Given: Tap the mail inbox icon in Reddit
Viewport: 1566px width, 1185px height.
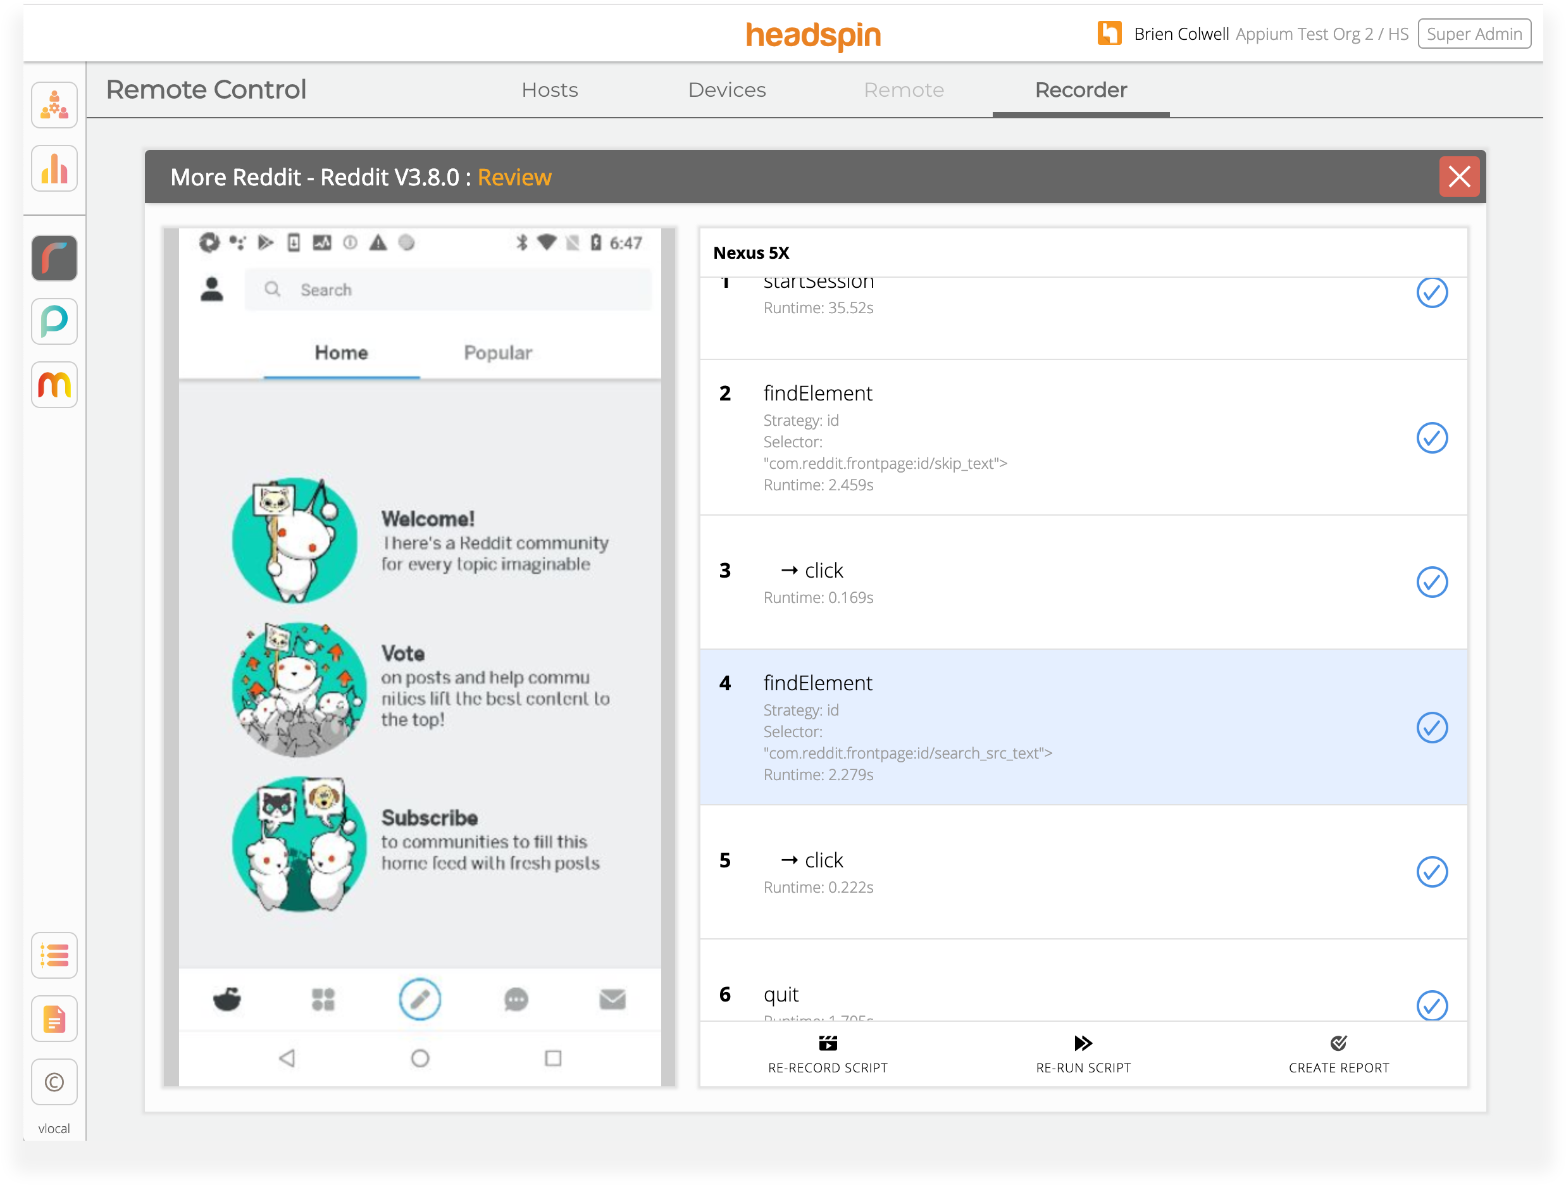Looking at the screenshot, I should pyautogui.click(x=612, y=1000).
